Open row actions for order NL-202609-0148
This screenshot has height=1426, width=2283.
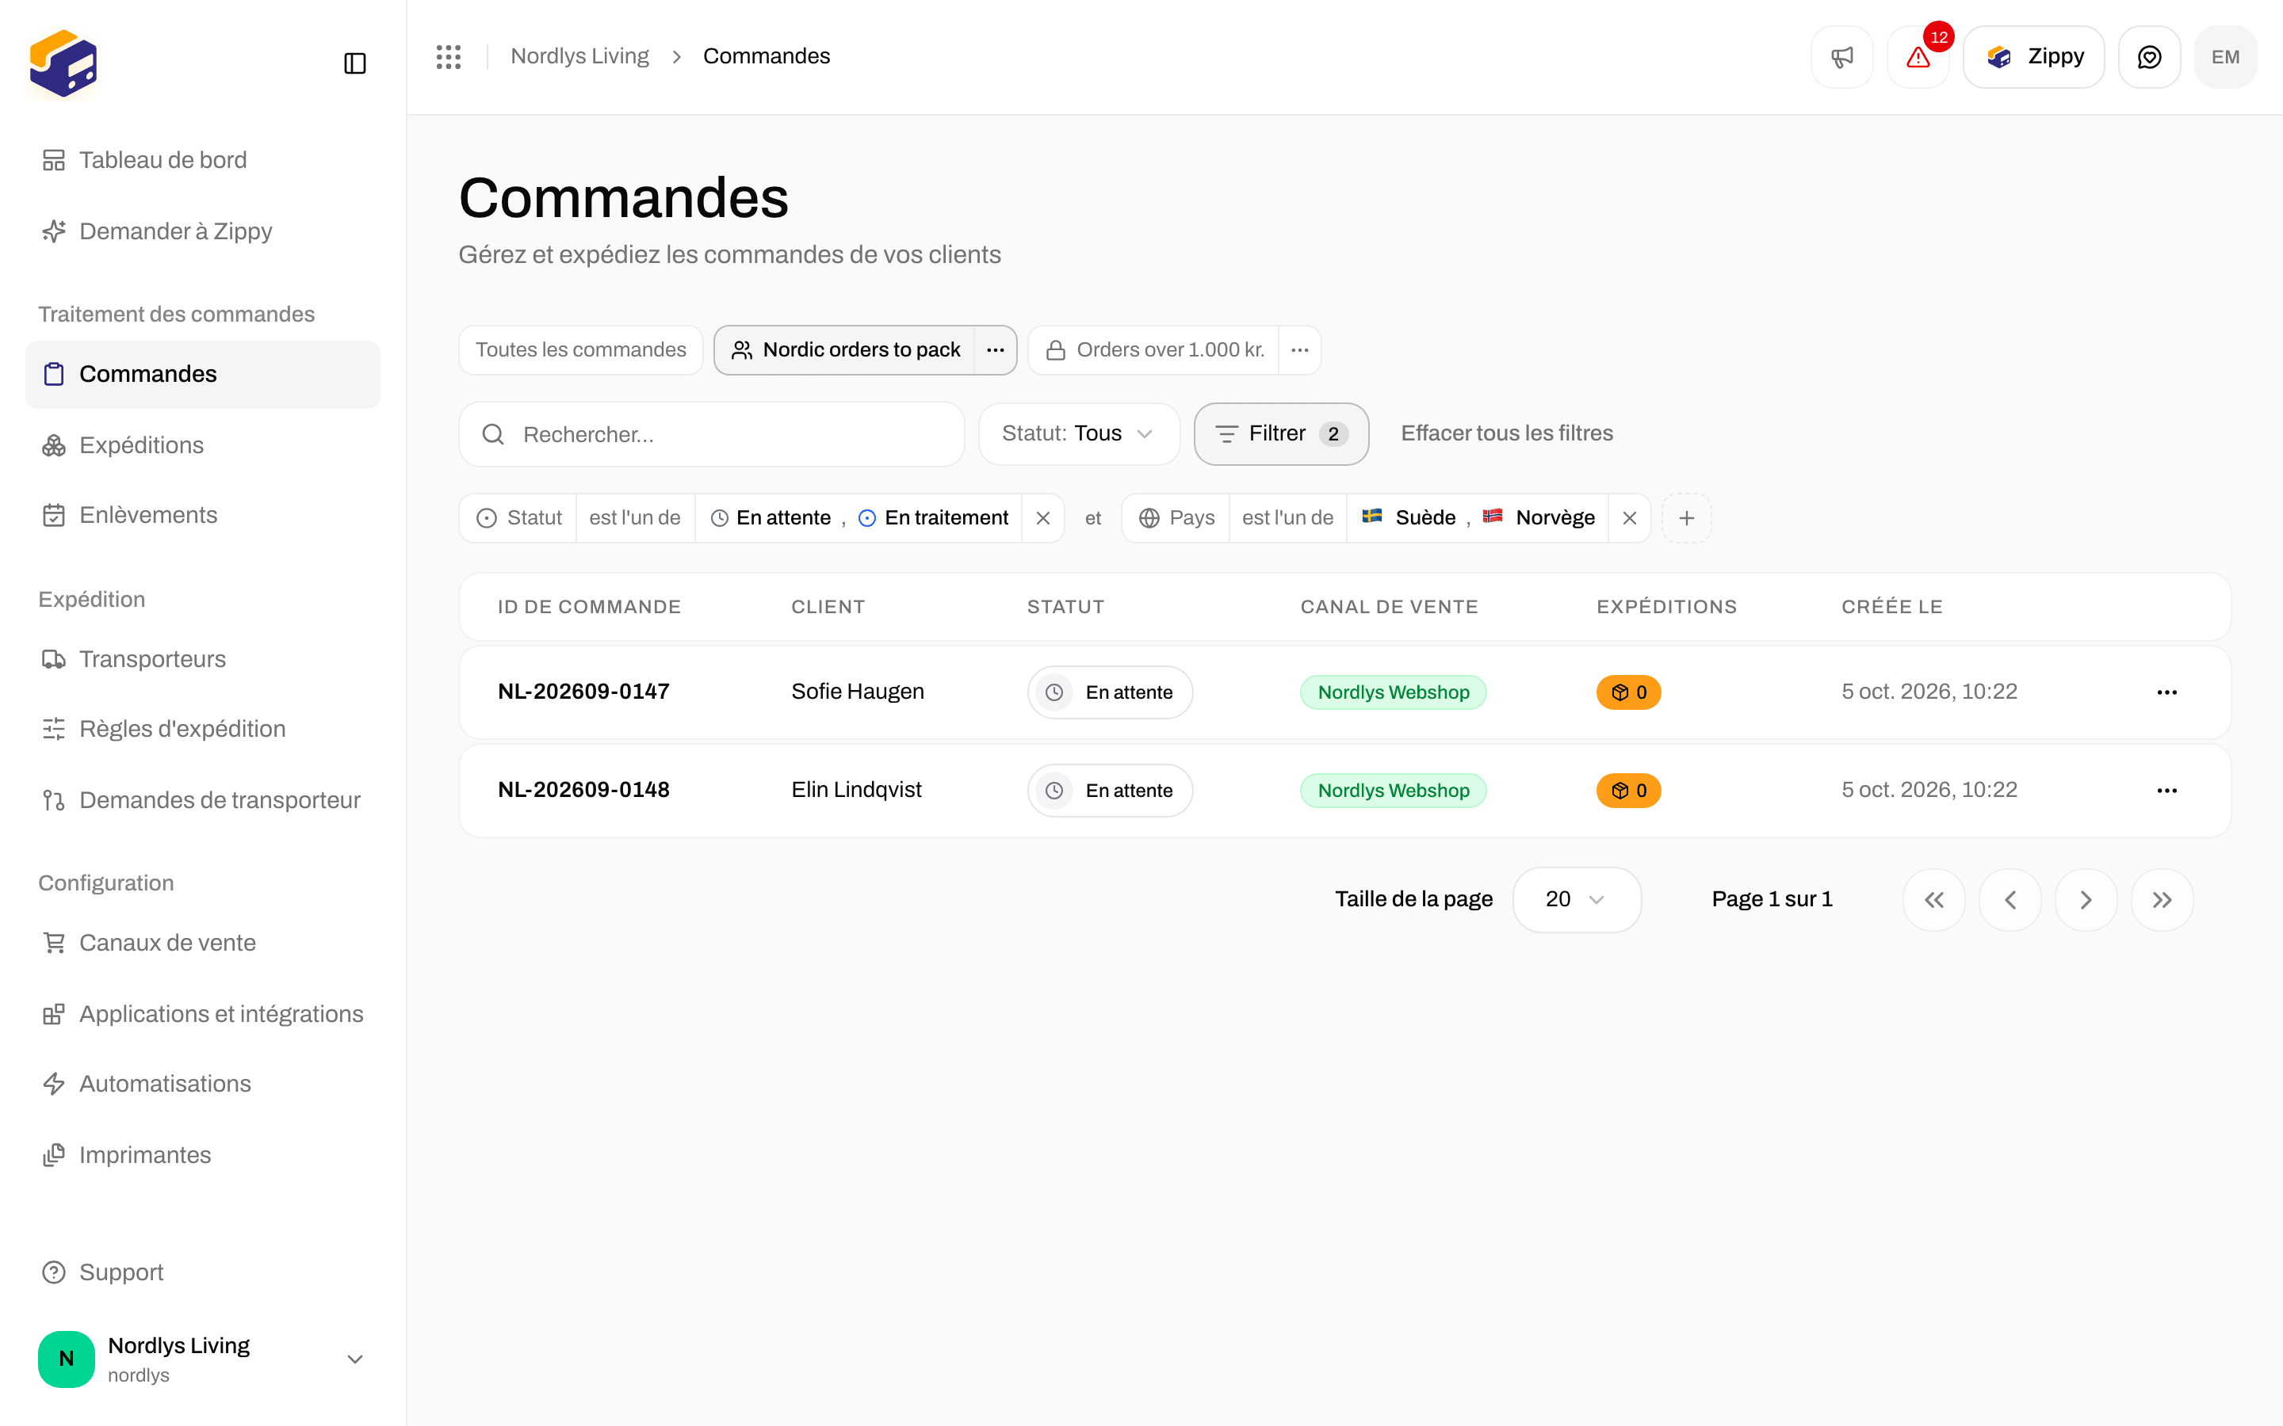[x=2167, y=791]
